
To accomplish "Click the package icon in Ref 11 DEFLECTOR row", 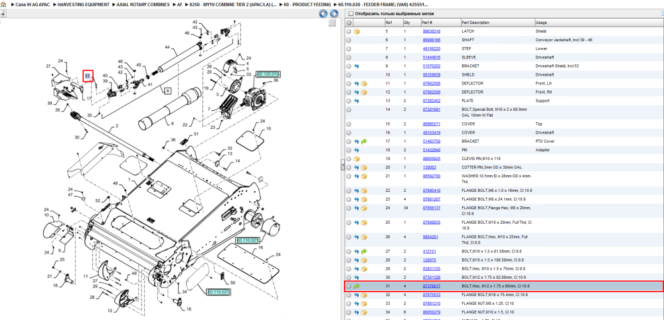I will (364, 84).
